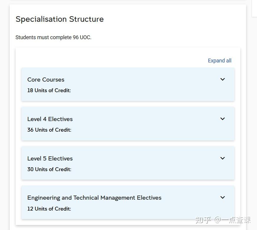
Task: Click the 18 Units of Credit text
Action: click(49, 90)
